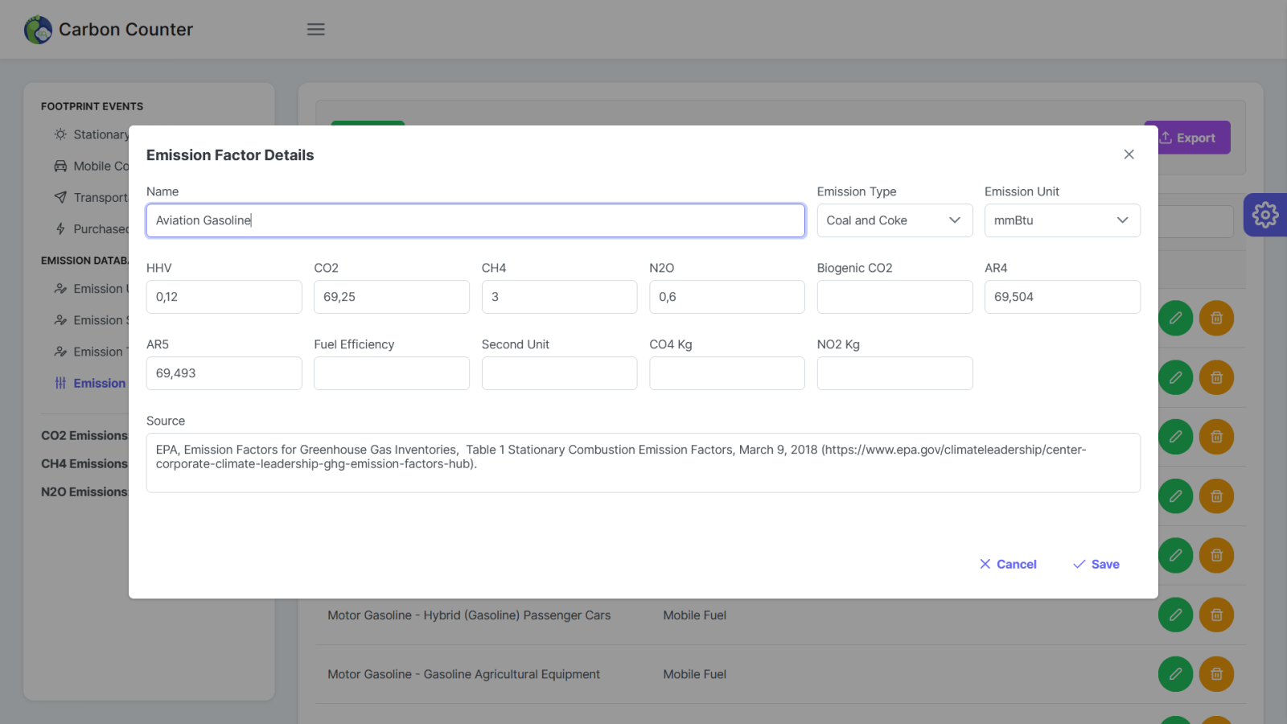Viewport: 1287px width, 724px height.
Task: Delete the Hybrid Passenger Cars row
Action: pos(1216,615)
